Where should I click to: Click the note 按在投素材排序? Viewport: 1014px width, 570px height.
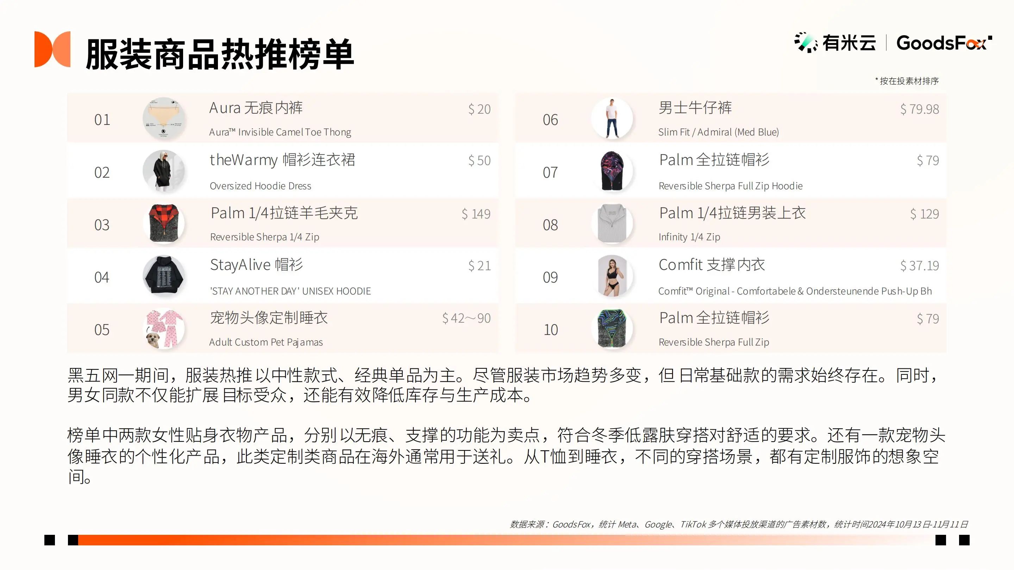point(907,81)
